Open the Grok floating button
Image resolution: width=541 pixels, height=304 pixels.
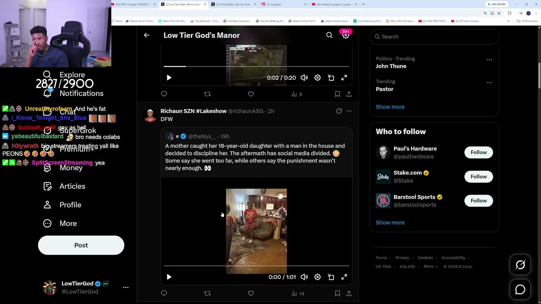(x=520, y=265)
